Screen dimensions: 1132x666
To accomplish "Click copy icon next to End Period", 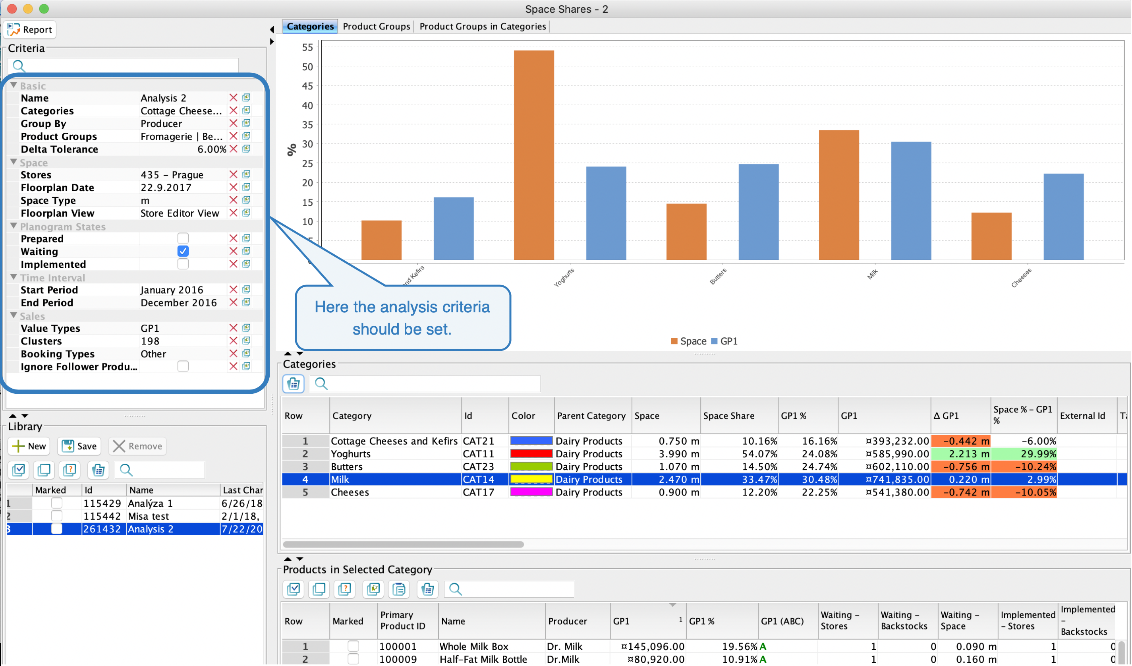I will [246, 302].
